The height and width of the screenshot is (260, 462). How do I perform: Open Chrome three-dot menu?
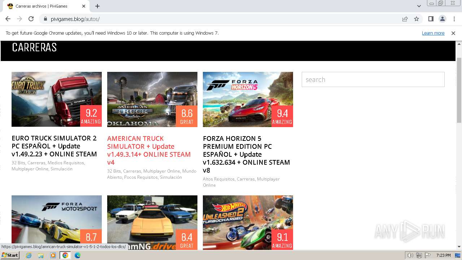coord(454,19)
